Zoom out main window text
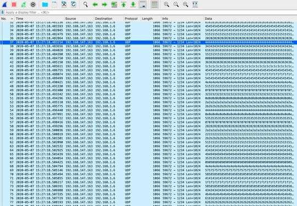This screenshot has width=297, height=206. (x=176, y=4)
